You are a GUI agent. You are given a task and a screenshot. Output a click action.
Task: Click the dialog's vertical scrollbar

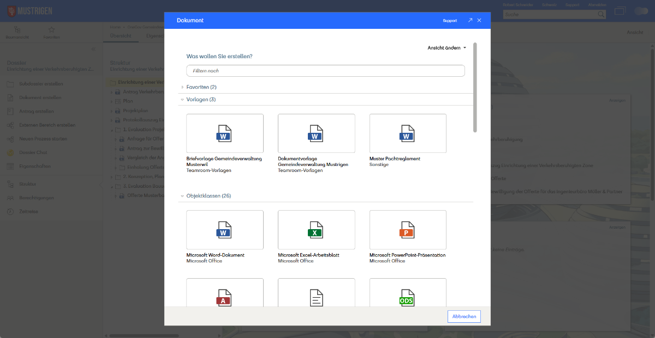point(475,87)
